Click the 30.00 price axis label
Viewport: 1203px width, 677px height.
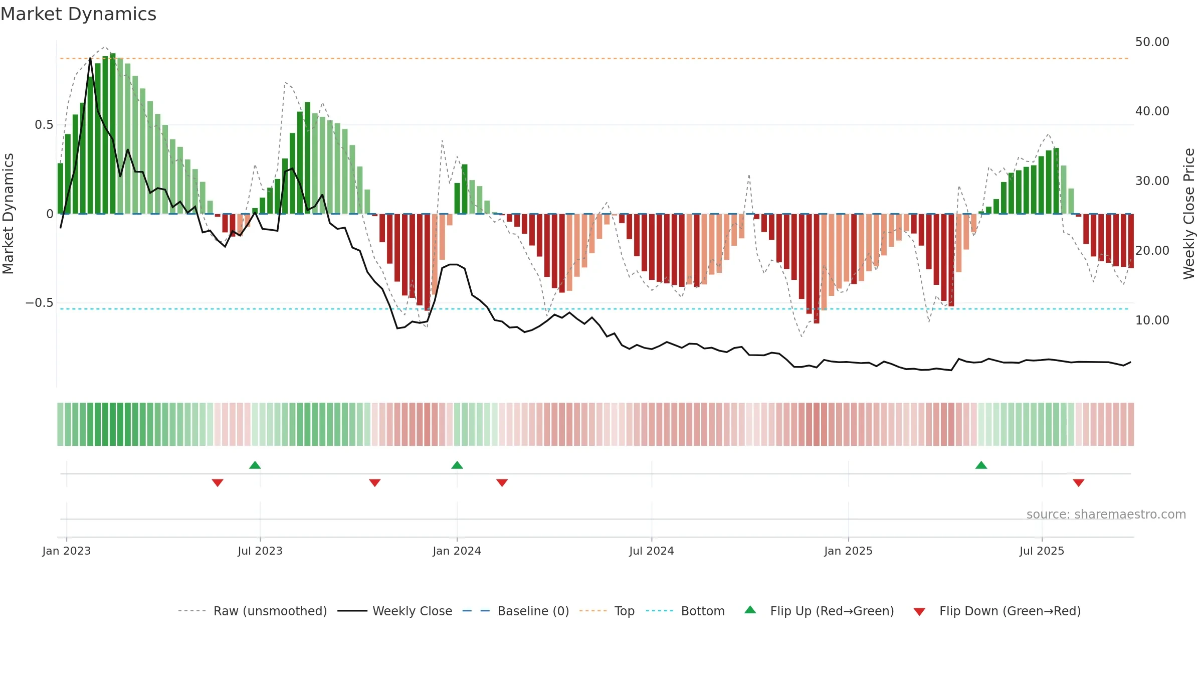tap(1152, 181)
